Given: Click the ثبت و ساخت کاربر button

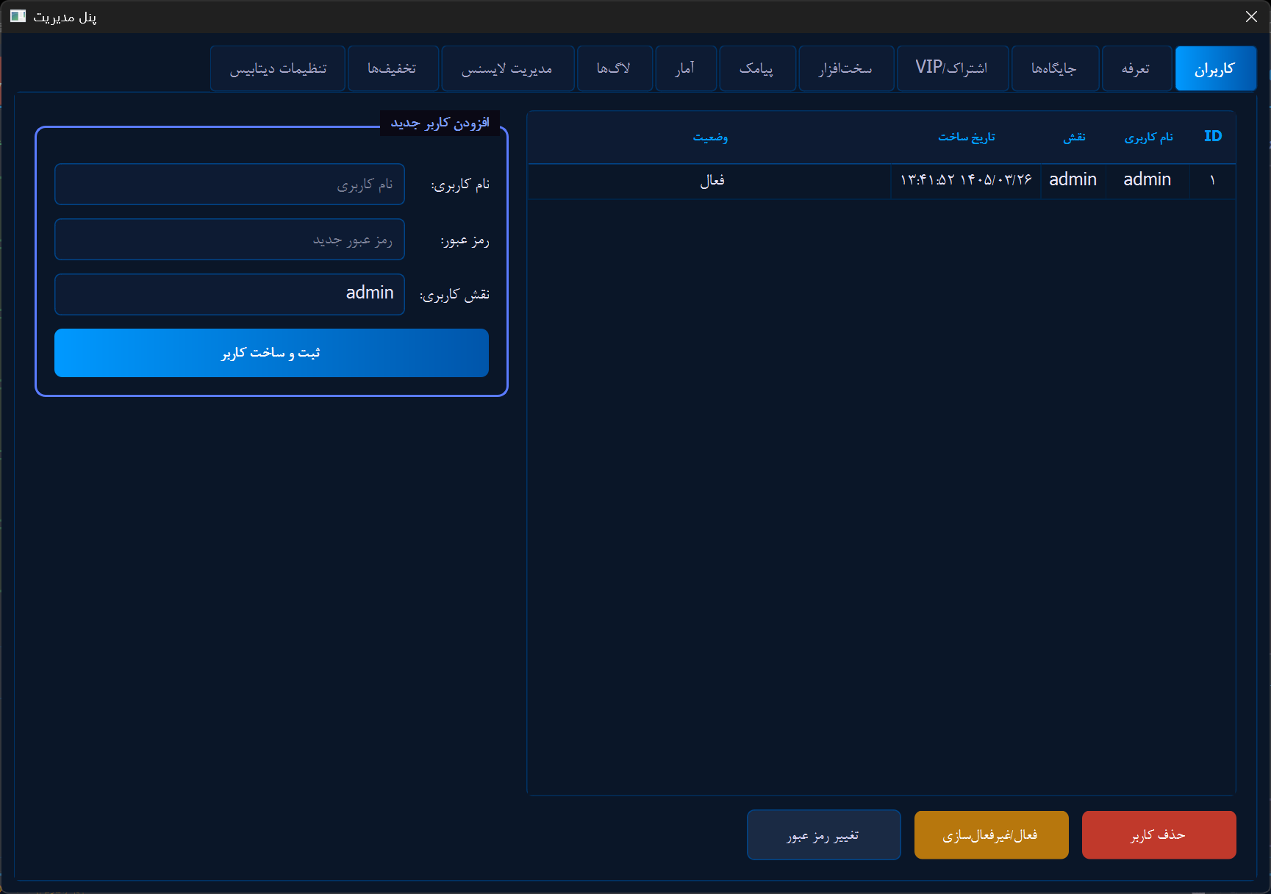Looking at the screenshot, I should pos(271,353).
